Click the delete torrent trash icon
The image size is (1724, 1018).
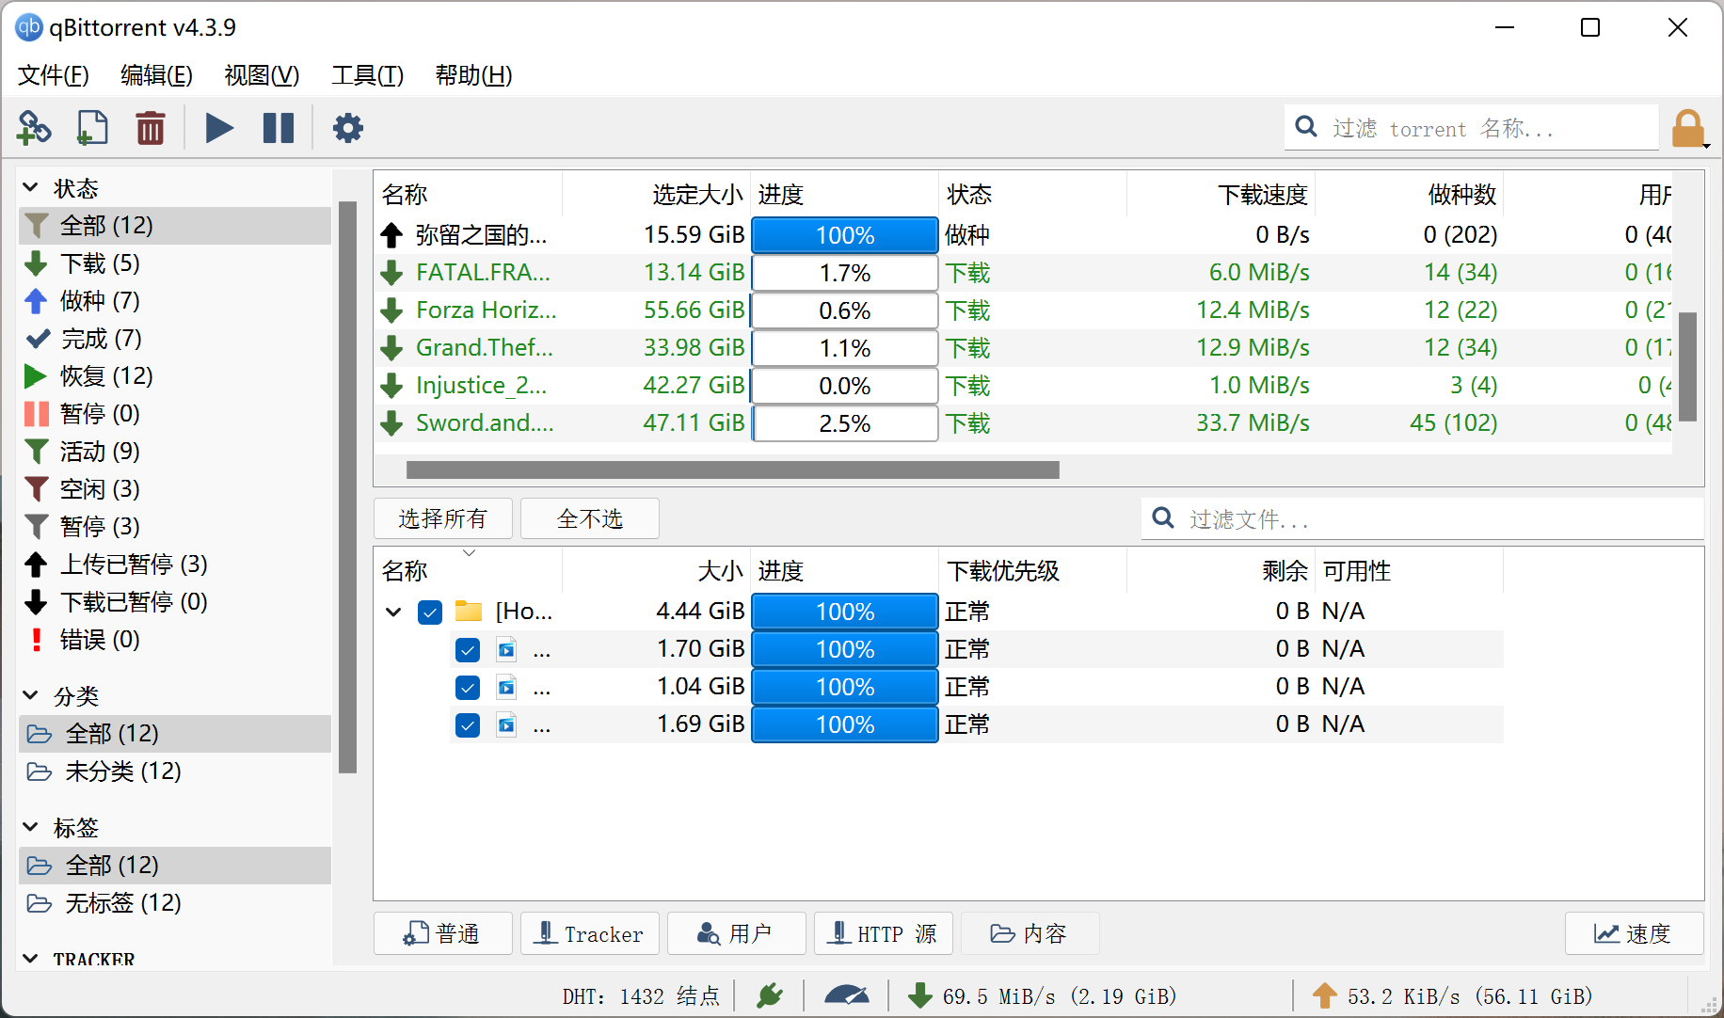[151, 128]
